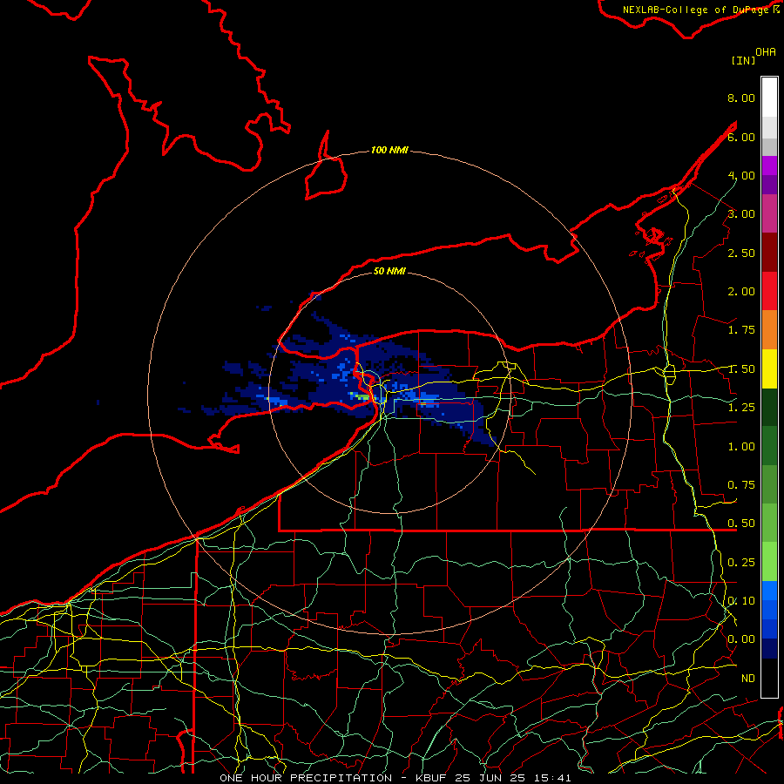This screenshot has height=784, width=784.
Task: Click the 0.75 legend value
Action: (x=740, y=485)
